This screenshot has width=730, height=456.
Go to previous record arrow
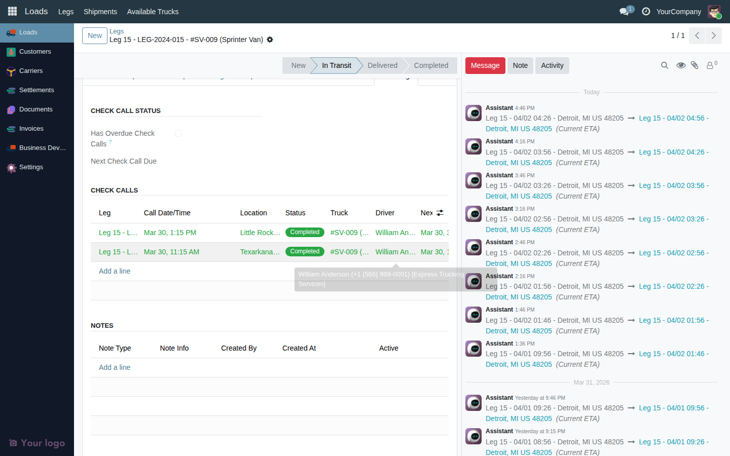697,35
